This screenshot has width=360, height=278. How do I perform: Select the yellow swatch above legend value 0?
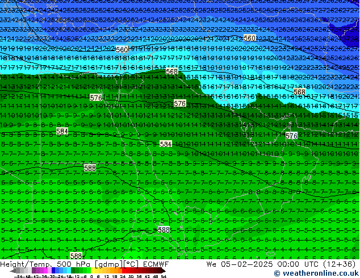(x=93, y=270)
